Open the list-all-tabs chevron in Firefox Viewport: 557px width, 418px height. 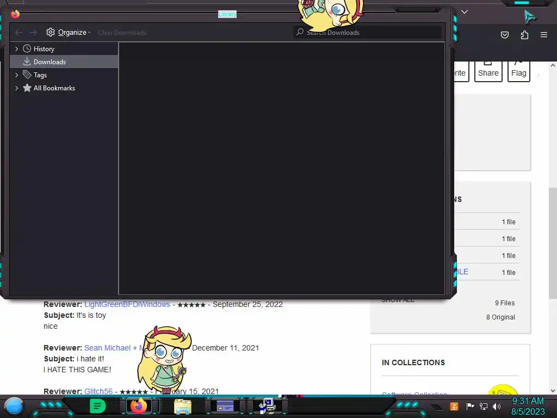[465, 12]
